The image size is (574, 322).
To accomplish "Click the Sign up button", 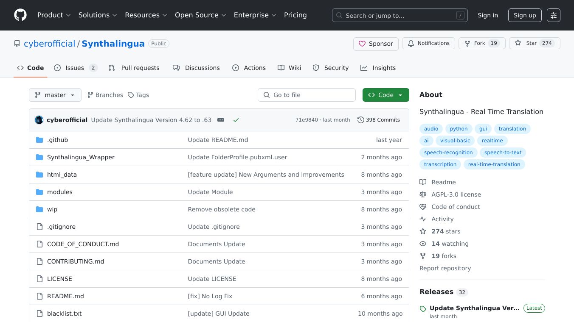I will click(525, 15).
